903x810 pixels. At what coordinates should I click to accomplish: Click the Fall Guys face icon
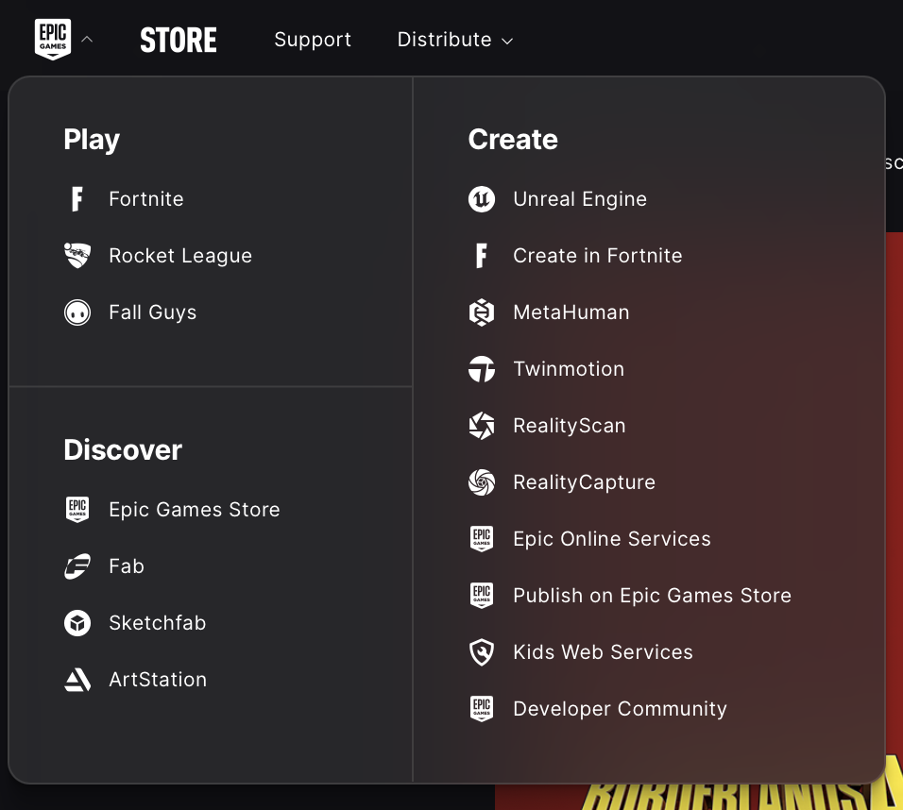coord(77,312)
